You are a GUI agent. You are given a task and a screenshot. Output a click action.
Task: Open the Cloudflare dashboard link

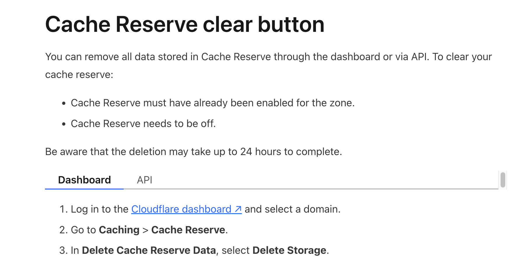(186, 209)
